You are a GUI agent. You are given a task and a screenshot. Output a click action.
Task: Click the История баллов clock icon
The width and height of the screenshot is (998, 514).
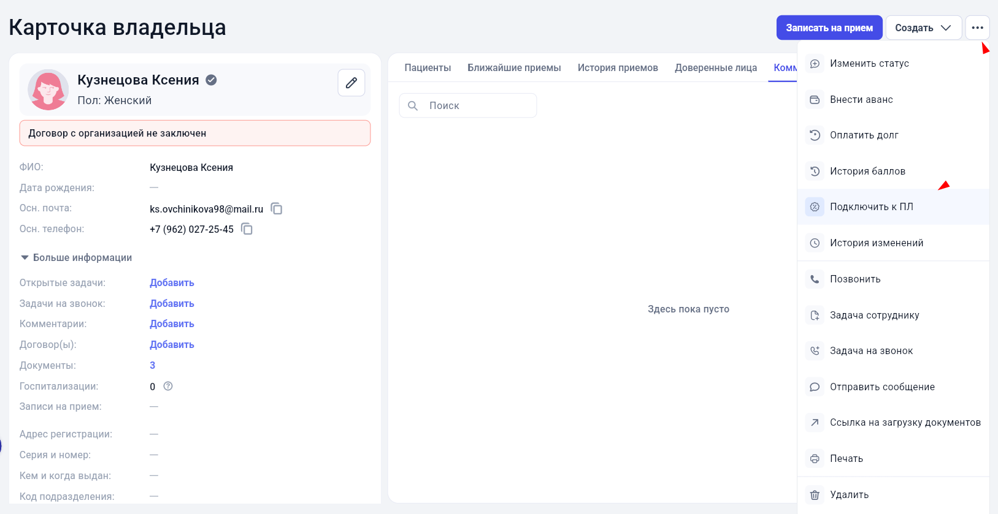tap(815, 171)
